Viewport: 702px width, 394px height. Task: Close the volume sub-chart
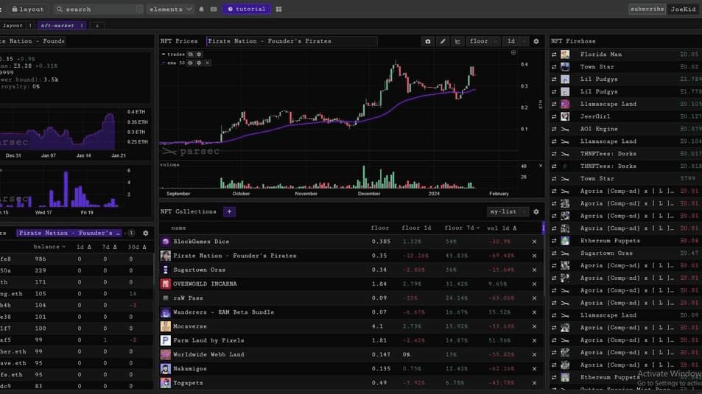pos(541,166)
